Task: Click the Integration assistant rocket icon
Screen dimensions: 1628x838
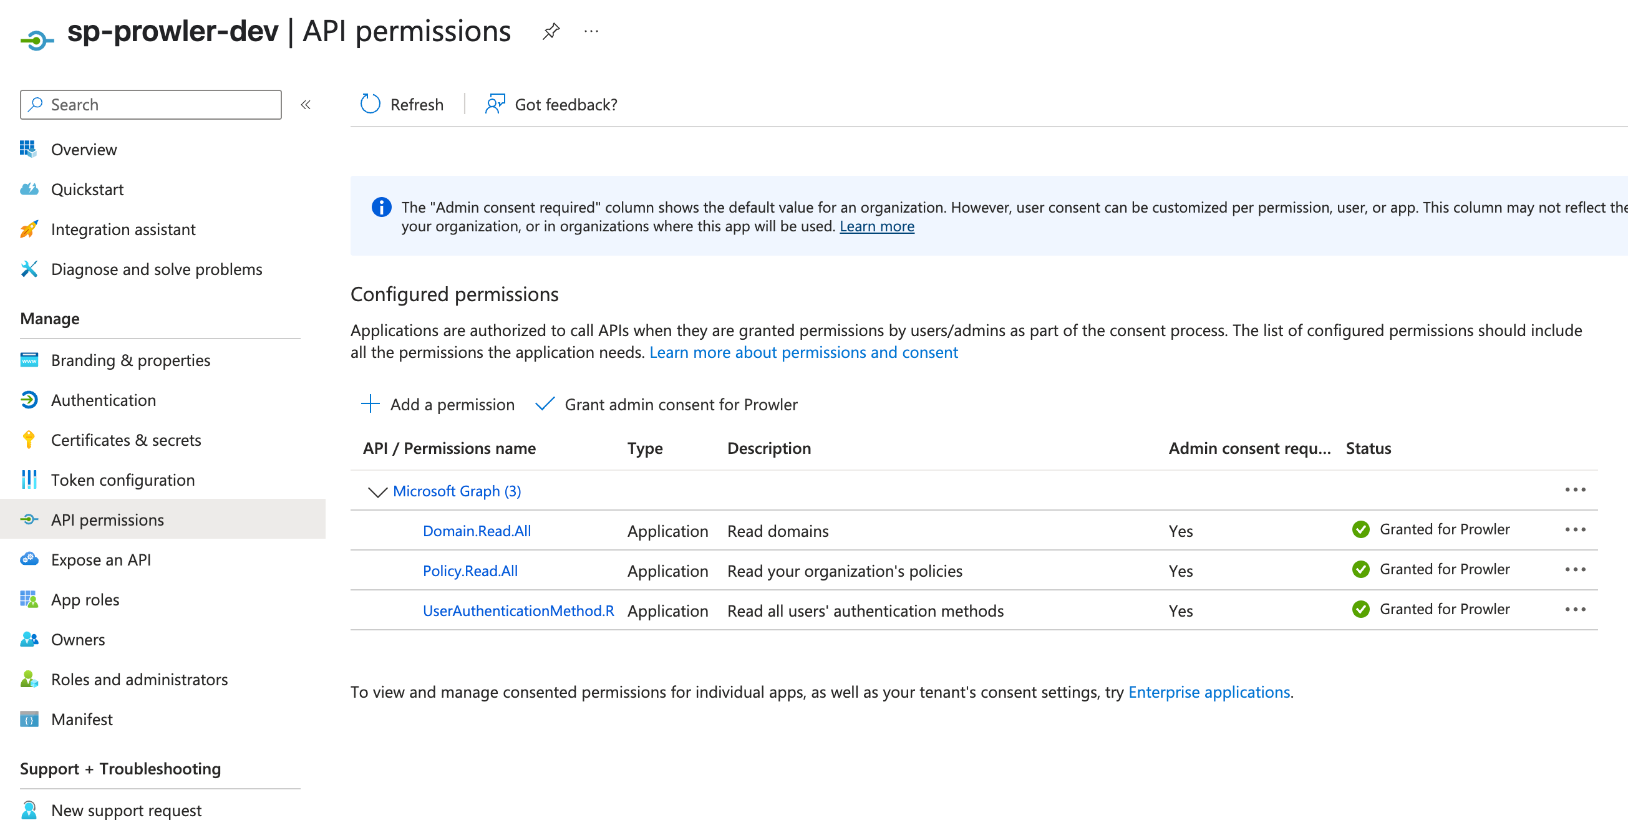Action: [29, 229]
